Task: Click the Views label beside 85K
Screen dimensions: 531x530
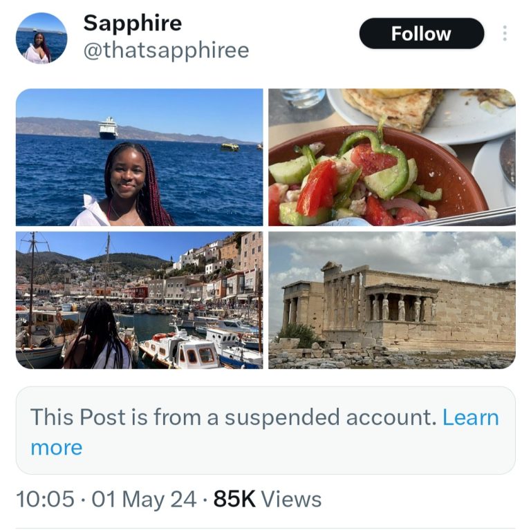Action: pyautogui.click(x=291, y=500)
